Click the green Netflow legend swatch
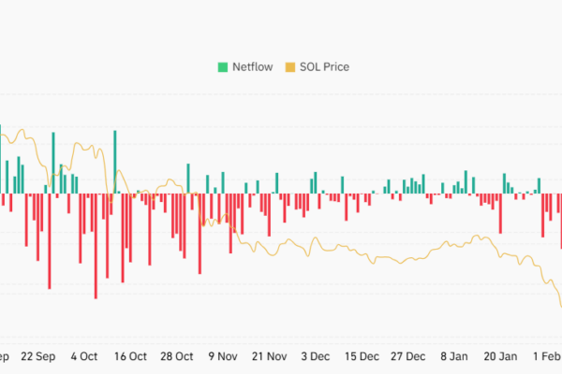Viewport: 562px width, 374px height. coord(223,66)
